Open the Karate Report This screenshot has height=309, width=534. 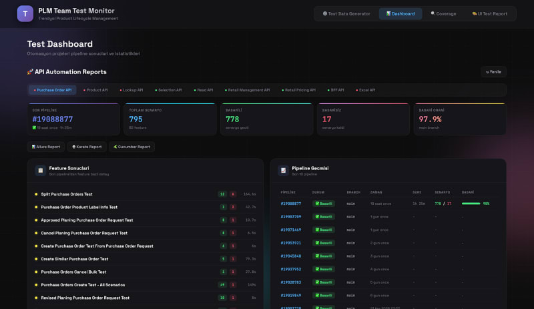[87, 147]
